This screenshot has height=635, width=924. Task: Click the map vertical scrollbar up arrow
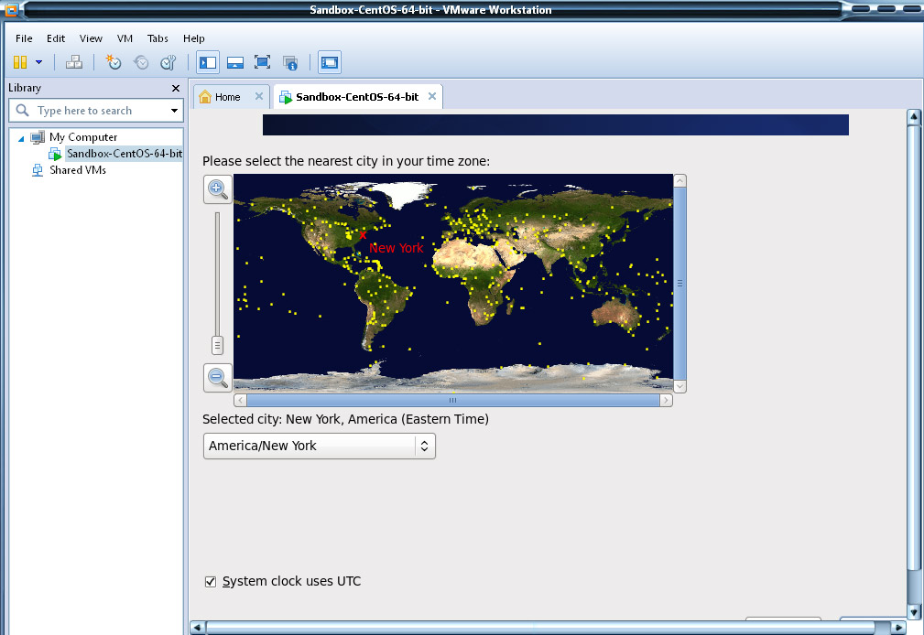point(679,181)
